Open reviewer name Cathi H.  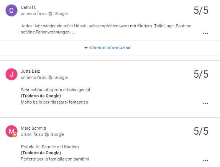click(x=28, y=7)
